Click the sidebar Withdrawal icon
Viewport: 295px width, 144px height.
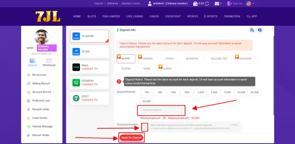49,61
